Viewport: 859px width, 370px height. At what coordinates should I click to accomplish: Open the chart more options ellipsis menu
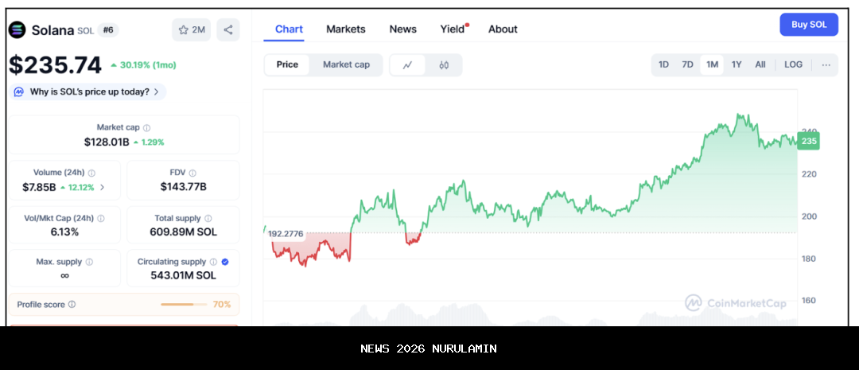tap(826, 65)
